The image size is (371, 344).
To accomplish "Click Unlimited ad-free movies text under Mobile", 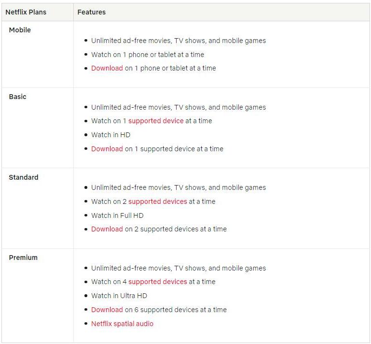I will pyautogui.click(x=179, y=41).
